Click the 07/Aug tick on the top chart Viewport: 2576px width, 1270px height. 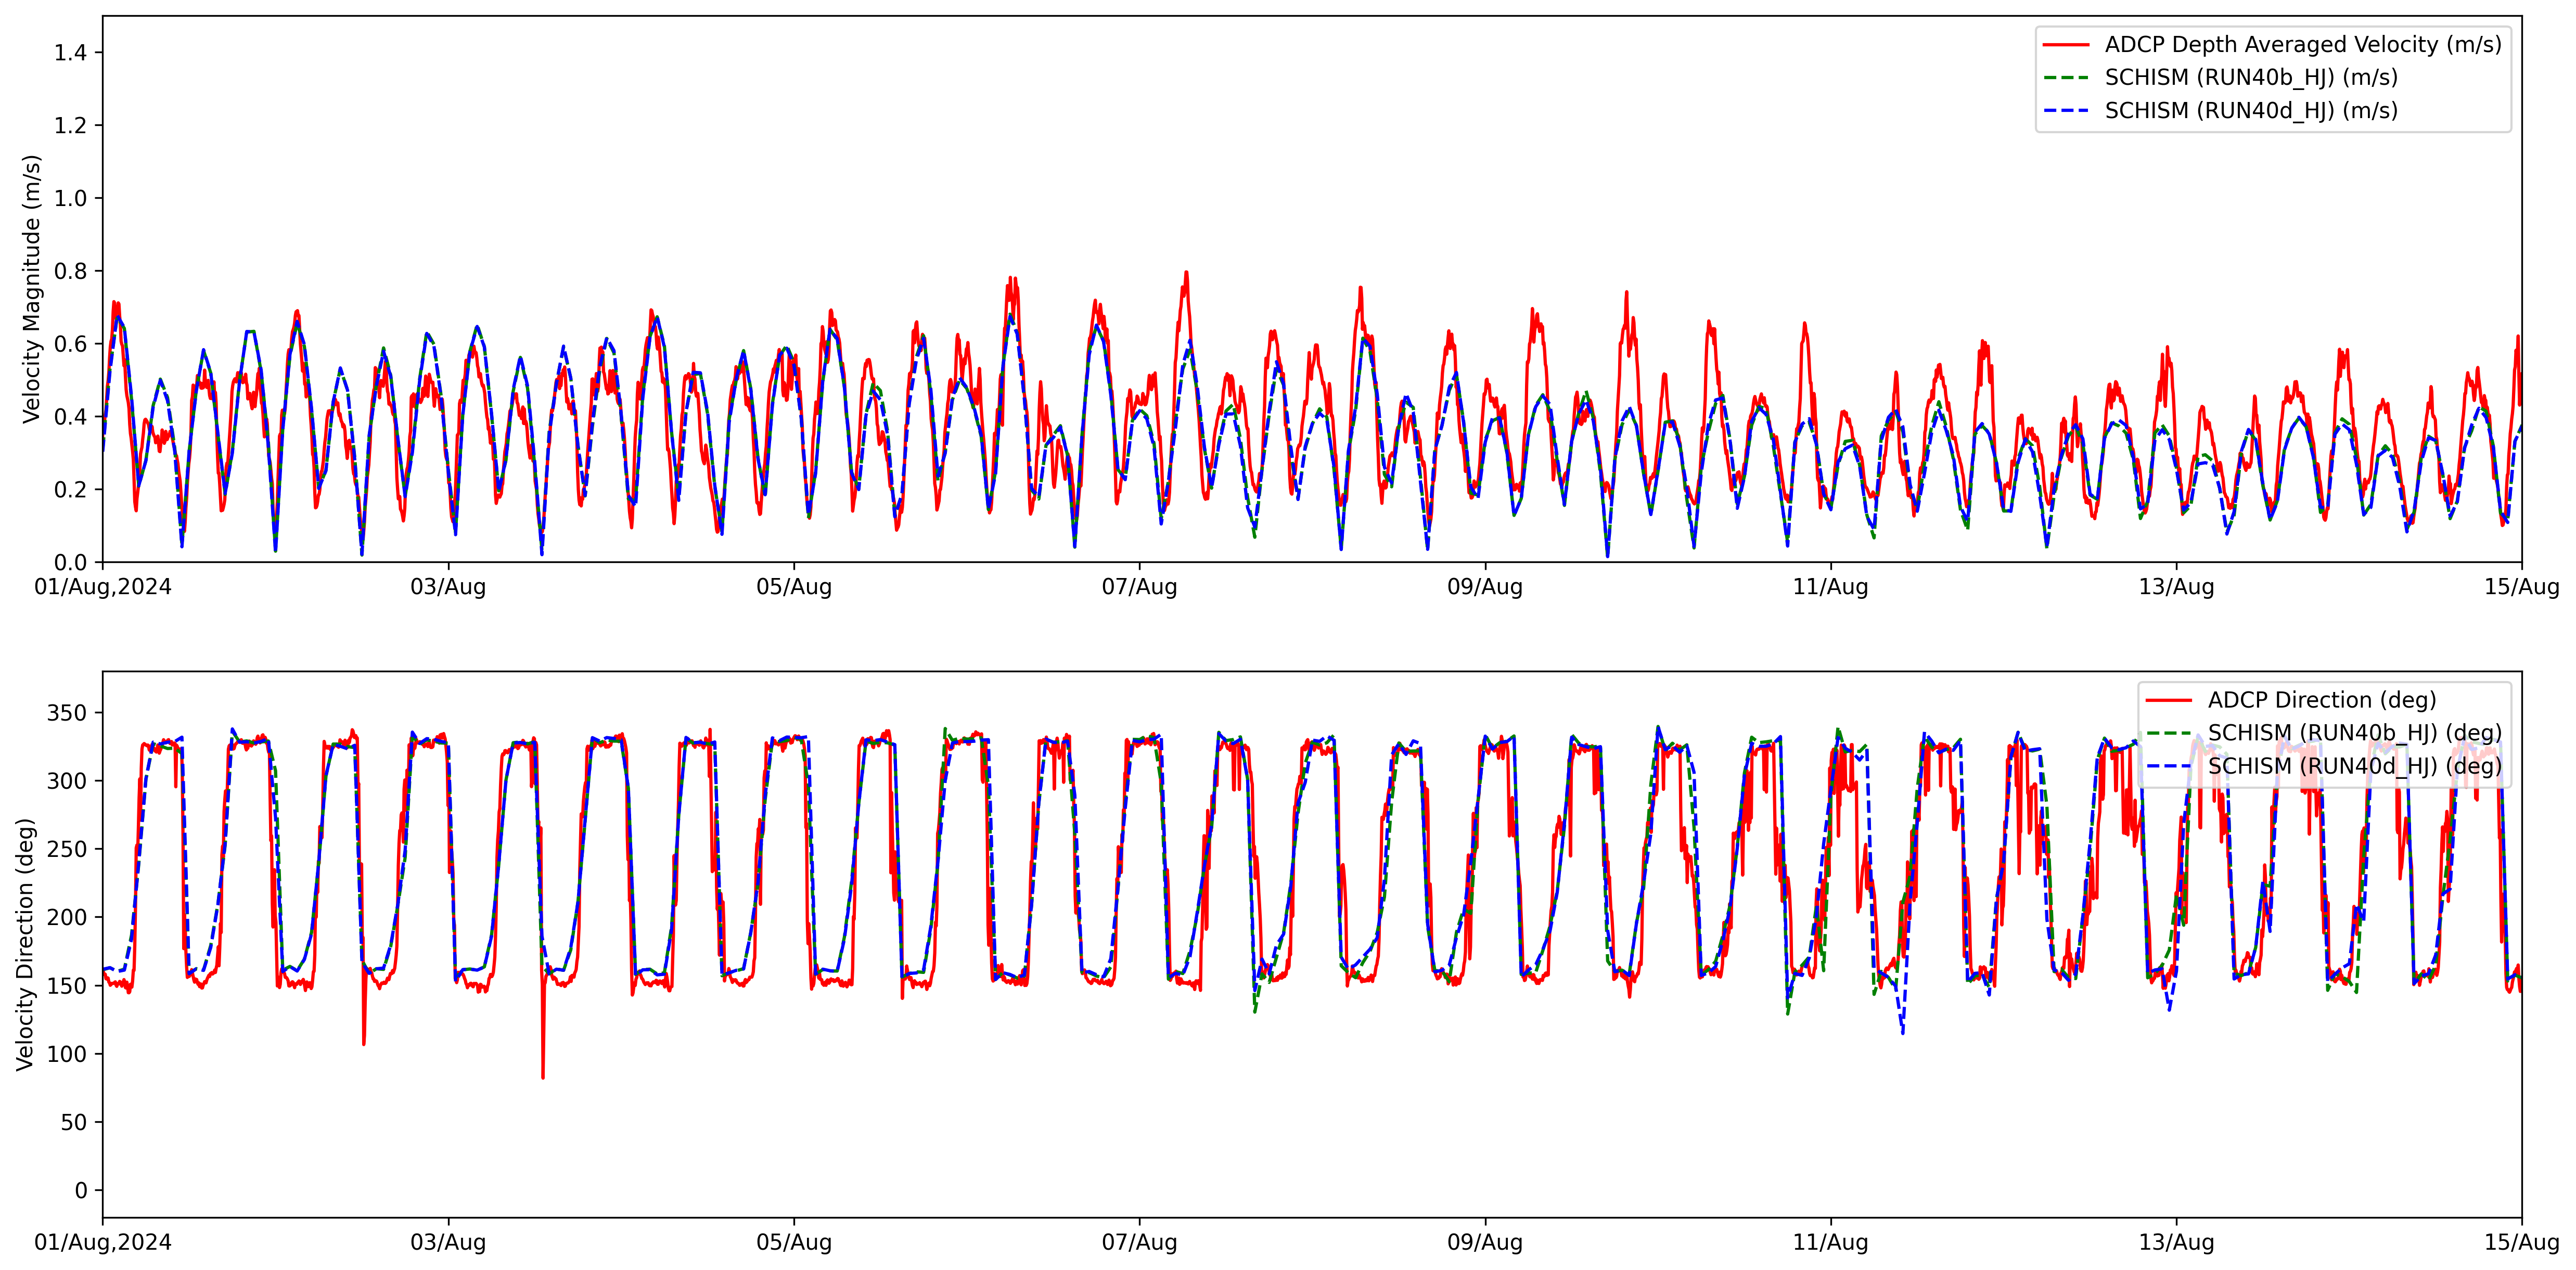click(x=1139, y=587)
